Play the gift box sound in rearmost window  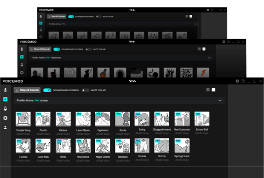pos(139,36)
